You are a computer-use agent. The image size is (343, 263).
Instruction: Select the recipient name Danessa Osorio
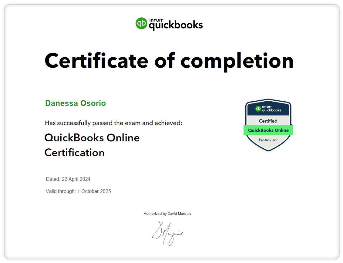(x=76, y=103)
